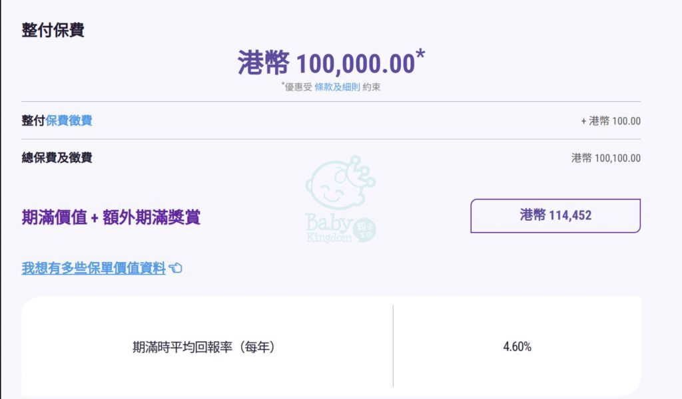The height and width of the screenshot is (399, 682).
Task: Select the 港幣 100,000.00 premium amount
Action: click(x=326, y=63)
